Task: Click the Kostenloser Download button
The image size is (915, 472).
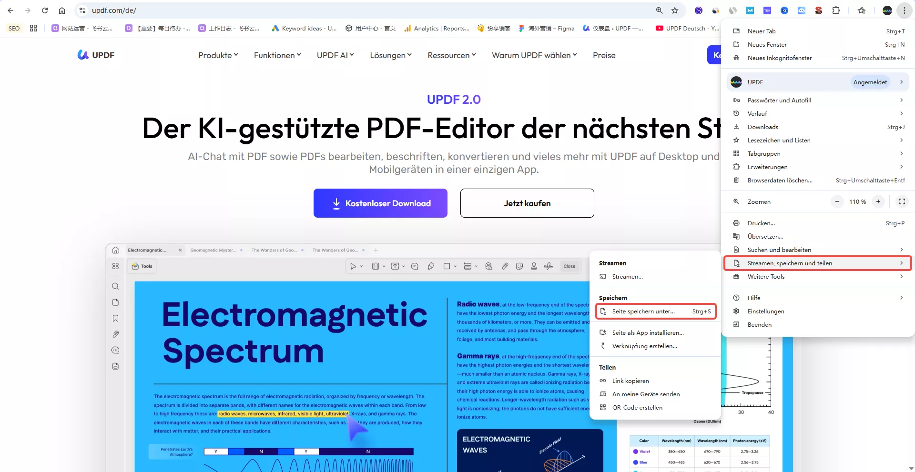Action: coord(380,203)
